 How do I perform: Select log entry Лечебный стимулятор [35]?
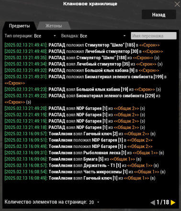pyautogui.click(x=83, y=64)
